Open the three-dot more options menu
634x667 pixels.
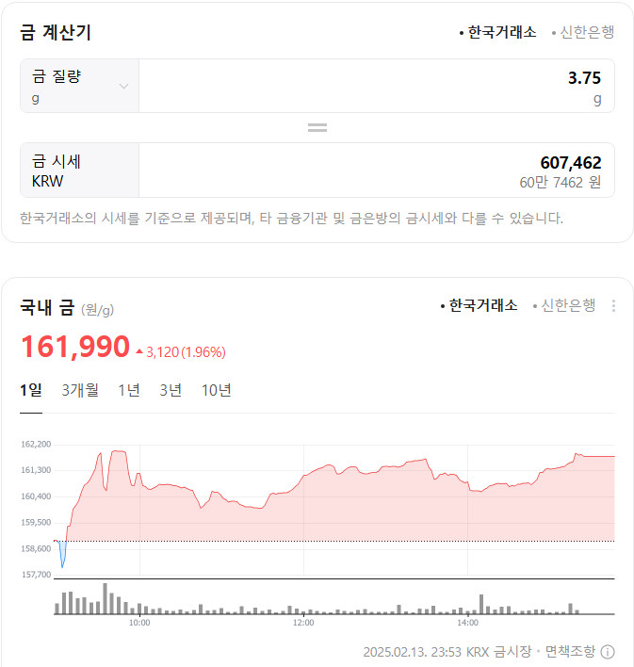(x=613, y=305)
